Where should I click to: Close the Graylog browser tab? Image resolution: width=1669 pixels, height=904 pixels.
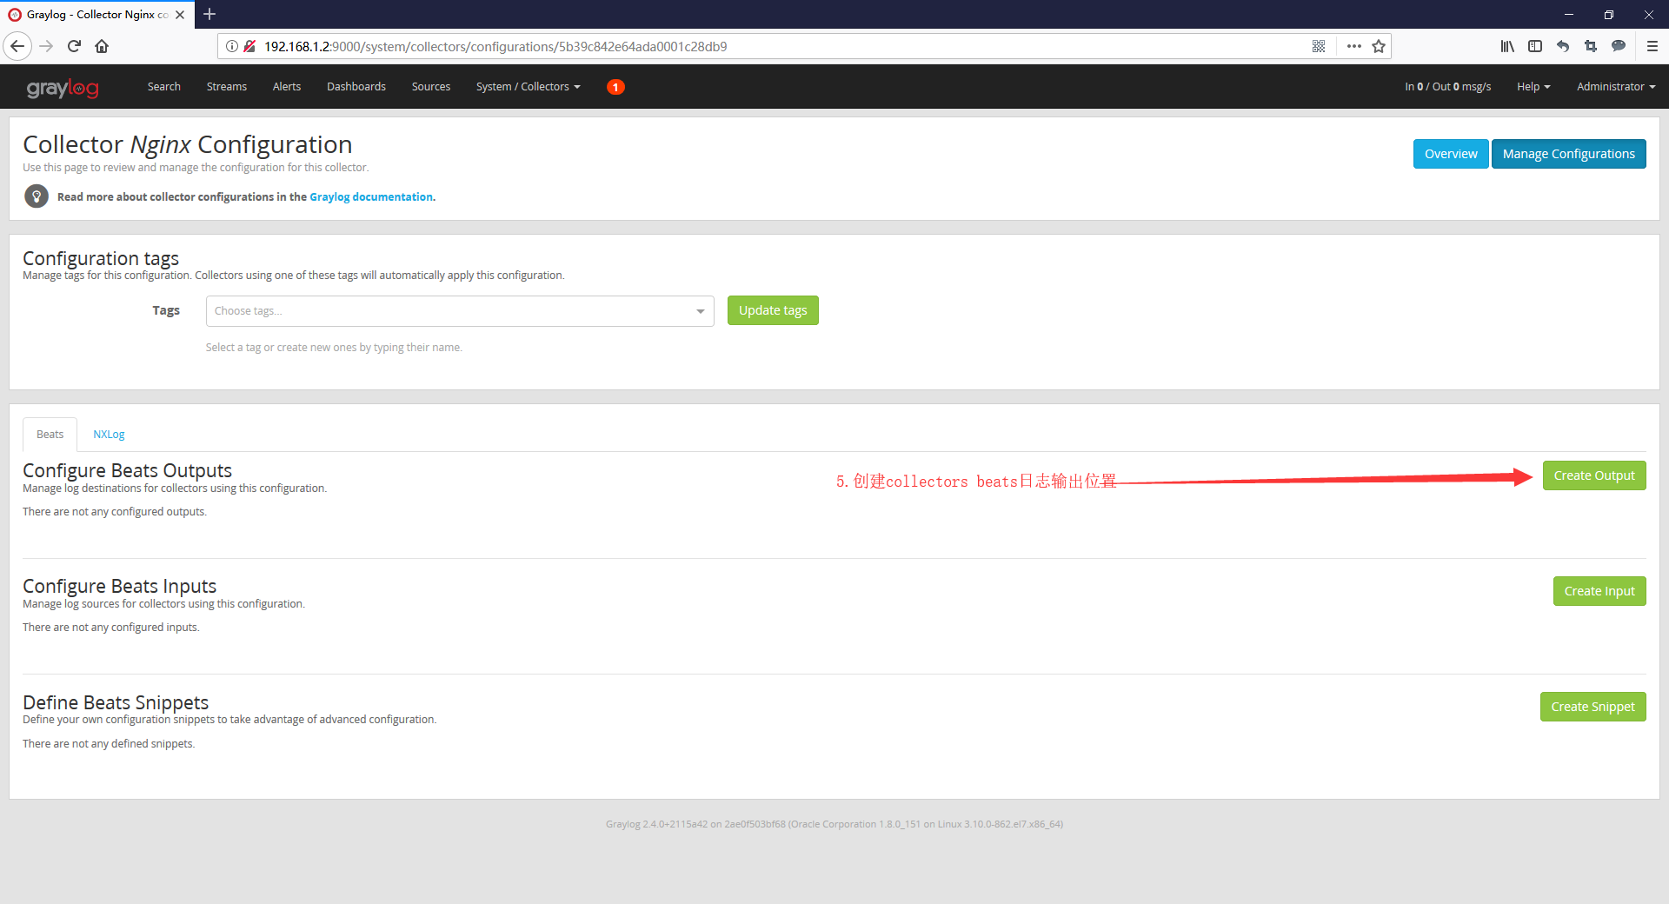(x=180, y=15)
